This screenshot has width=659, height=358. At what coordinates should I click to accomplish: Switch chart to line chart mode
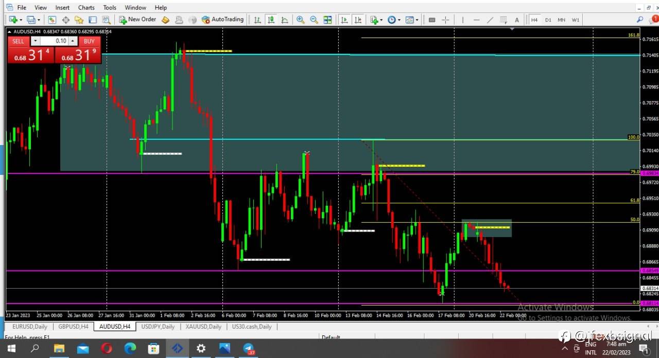(285, 20)
